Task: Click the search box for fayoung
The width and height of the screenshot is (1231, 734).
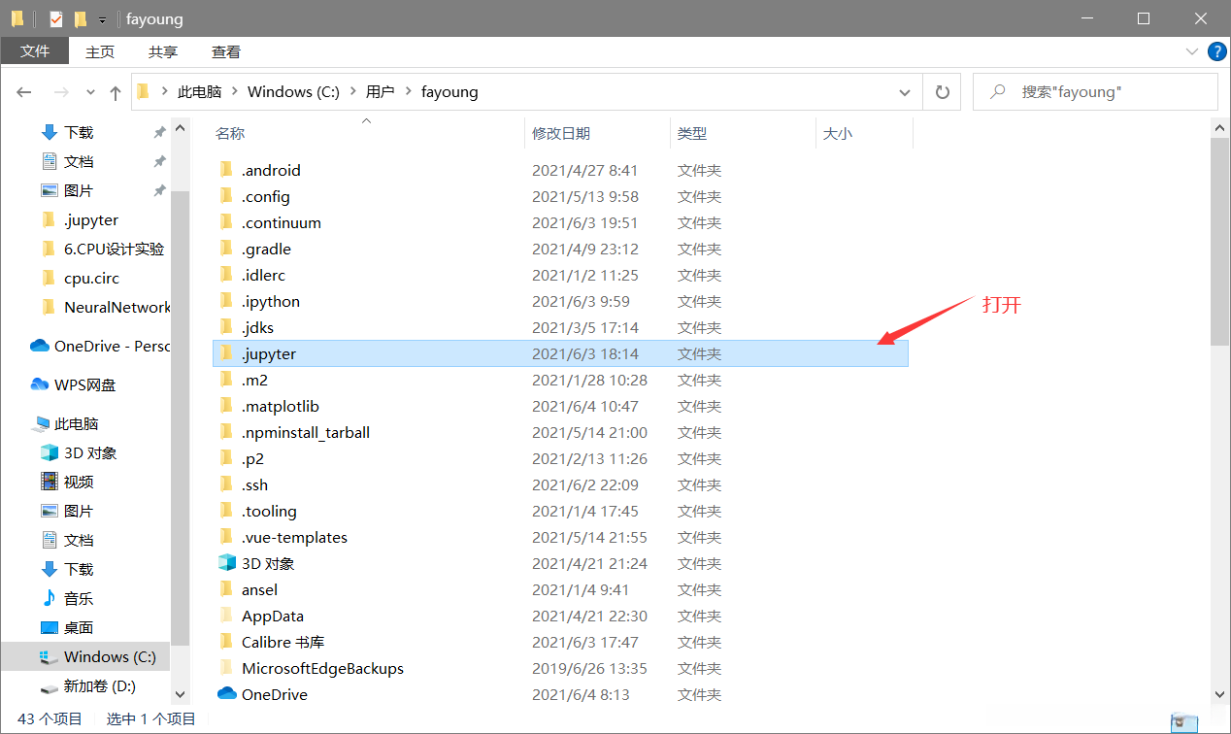Action: 1095,92
